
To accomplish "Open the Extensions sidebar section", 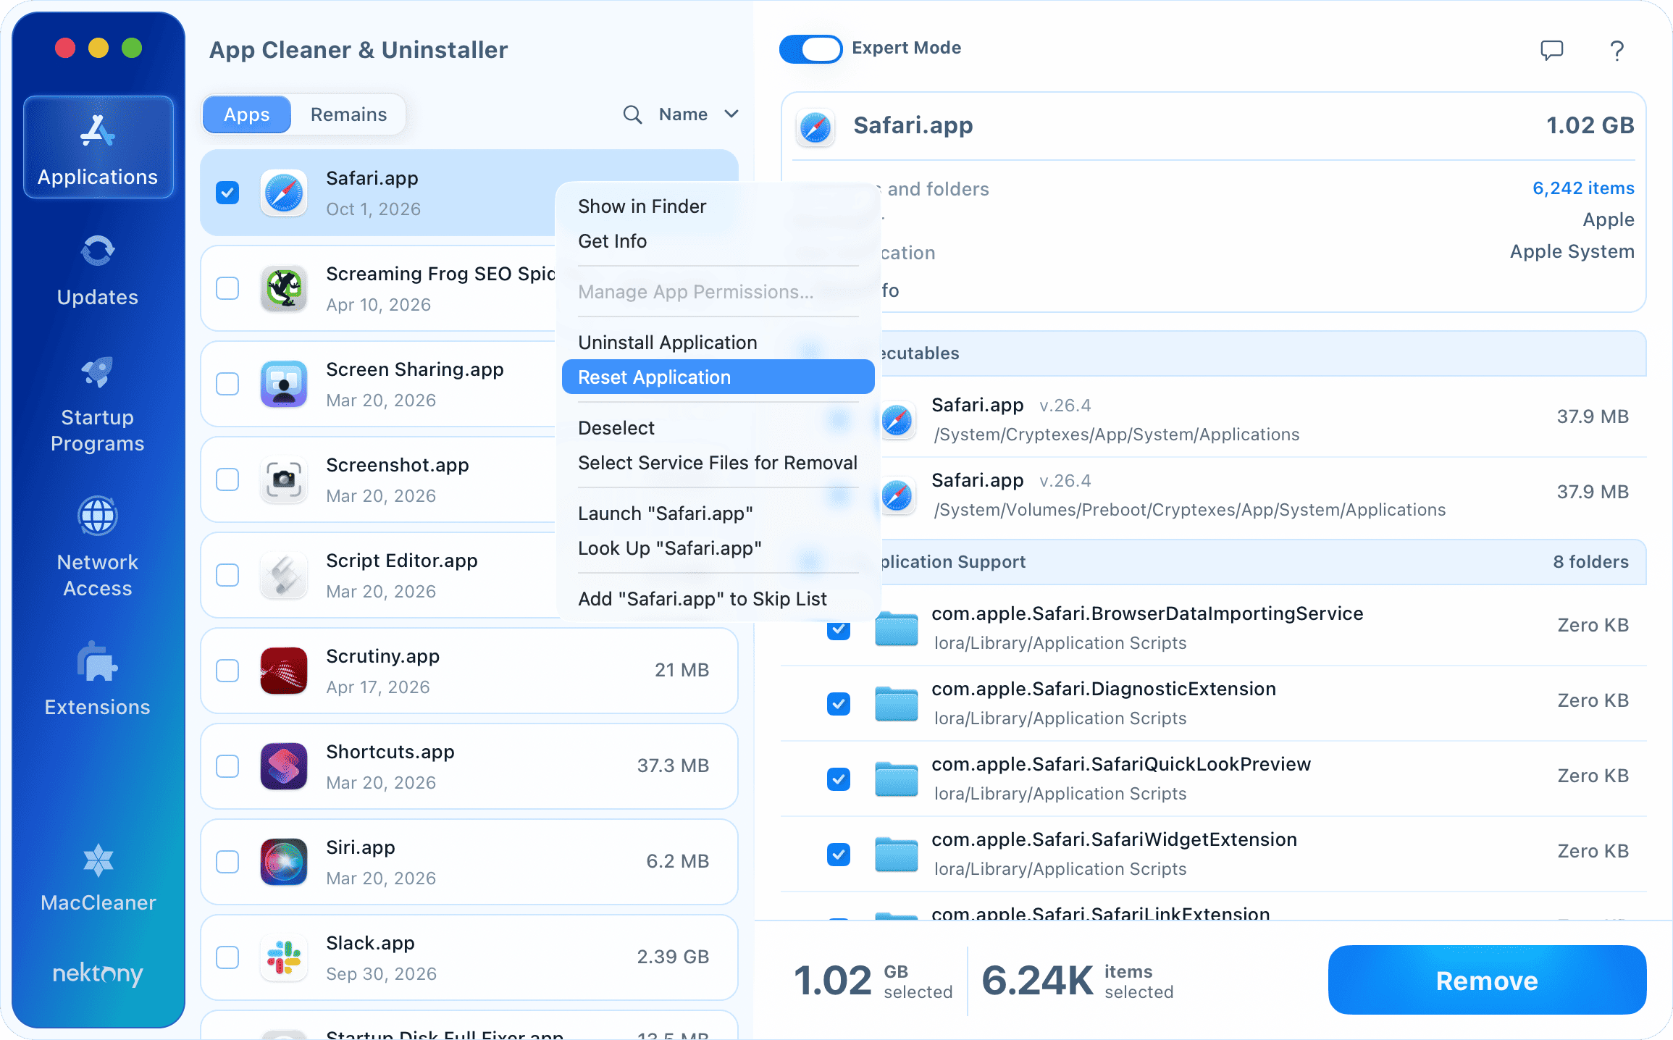I will coord(98,679).
